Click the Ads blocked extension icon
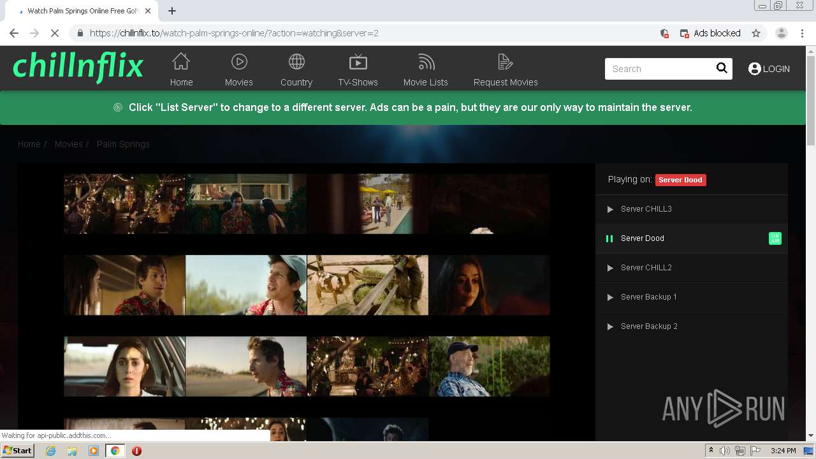This screenshot has width=816, height=459. (x=685, y=33)
